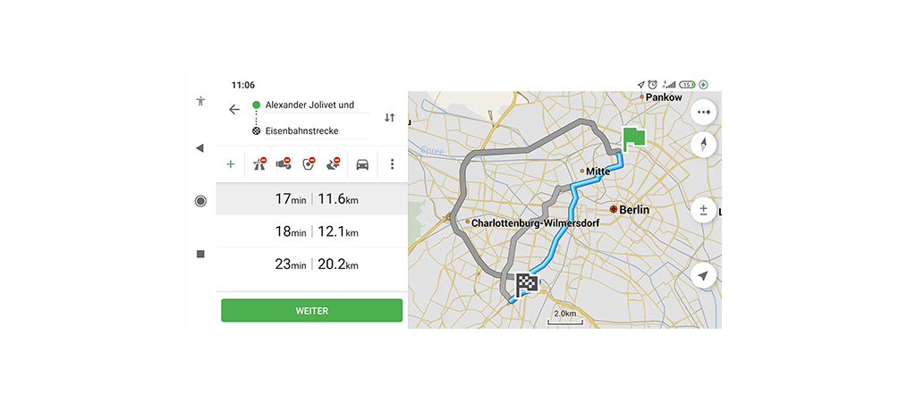This screenshot has height=402, width=907.
Task: Tap the checkered destination flag on map
Action: click(527, 284)
